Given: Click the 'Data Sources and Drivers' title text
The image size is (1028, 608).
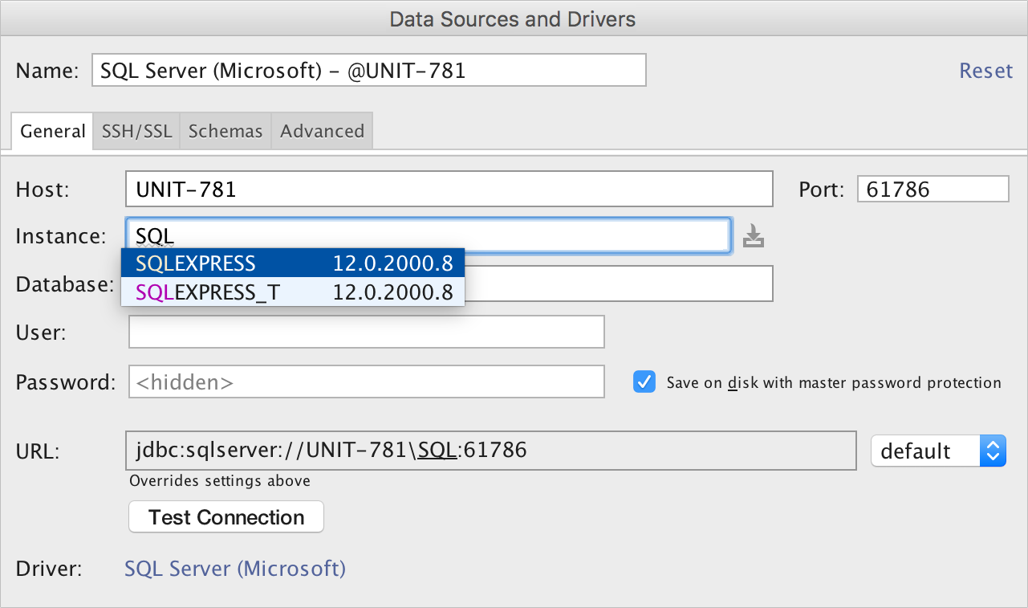Looking at the screenshot, I should (513, 18).
